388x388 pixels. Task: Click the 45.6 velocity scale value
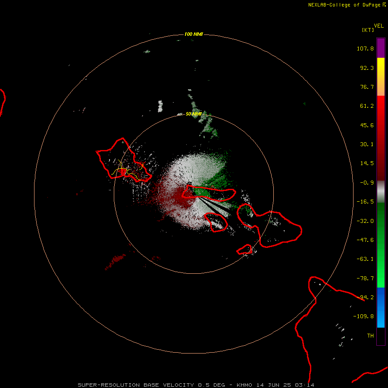pyautogui.click(x=367, y=125)
